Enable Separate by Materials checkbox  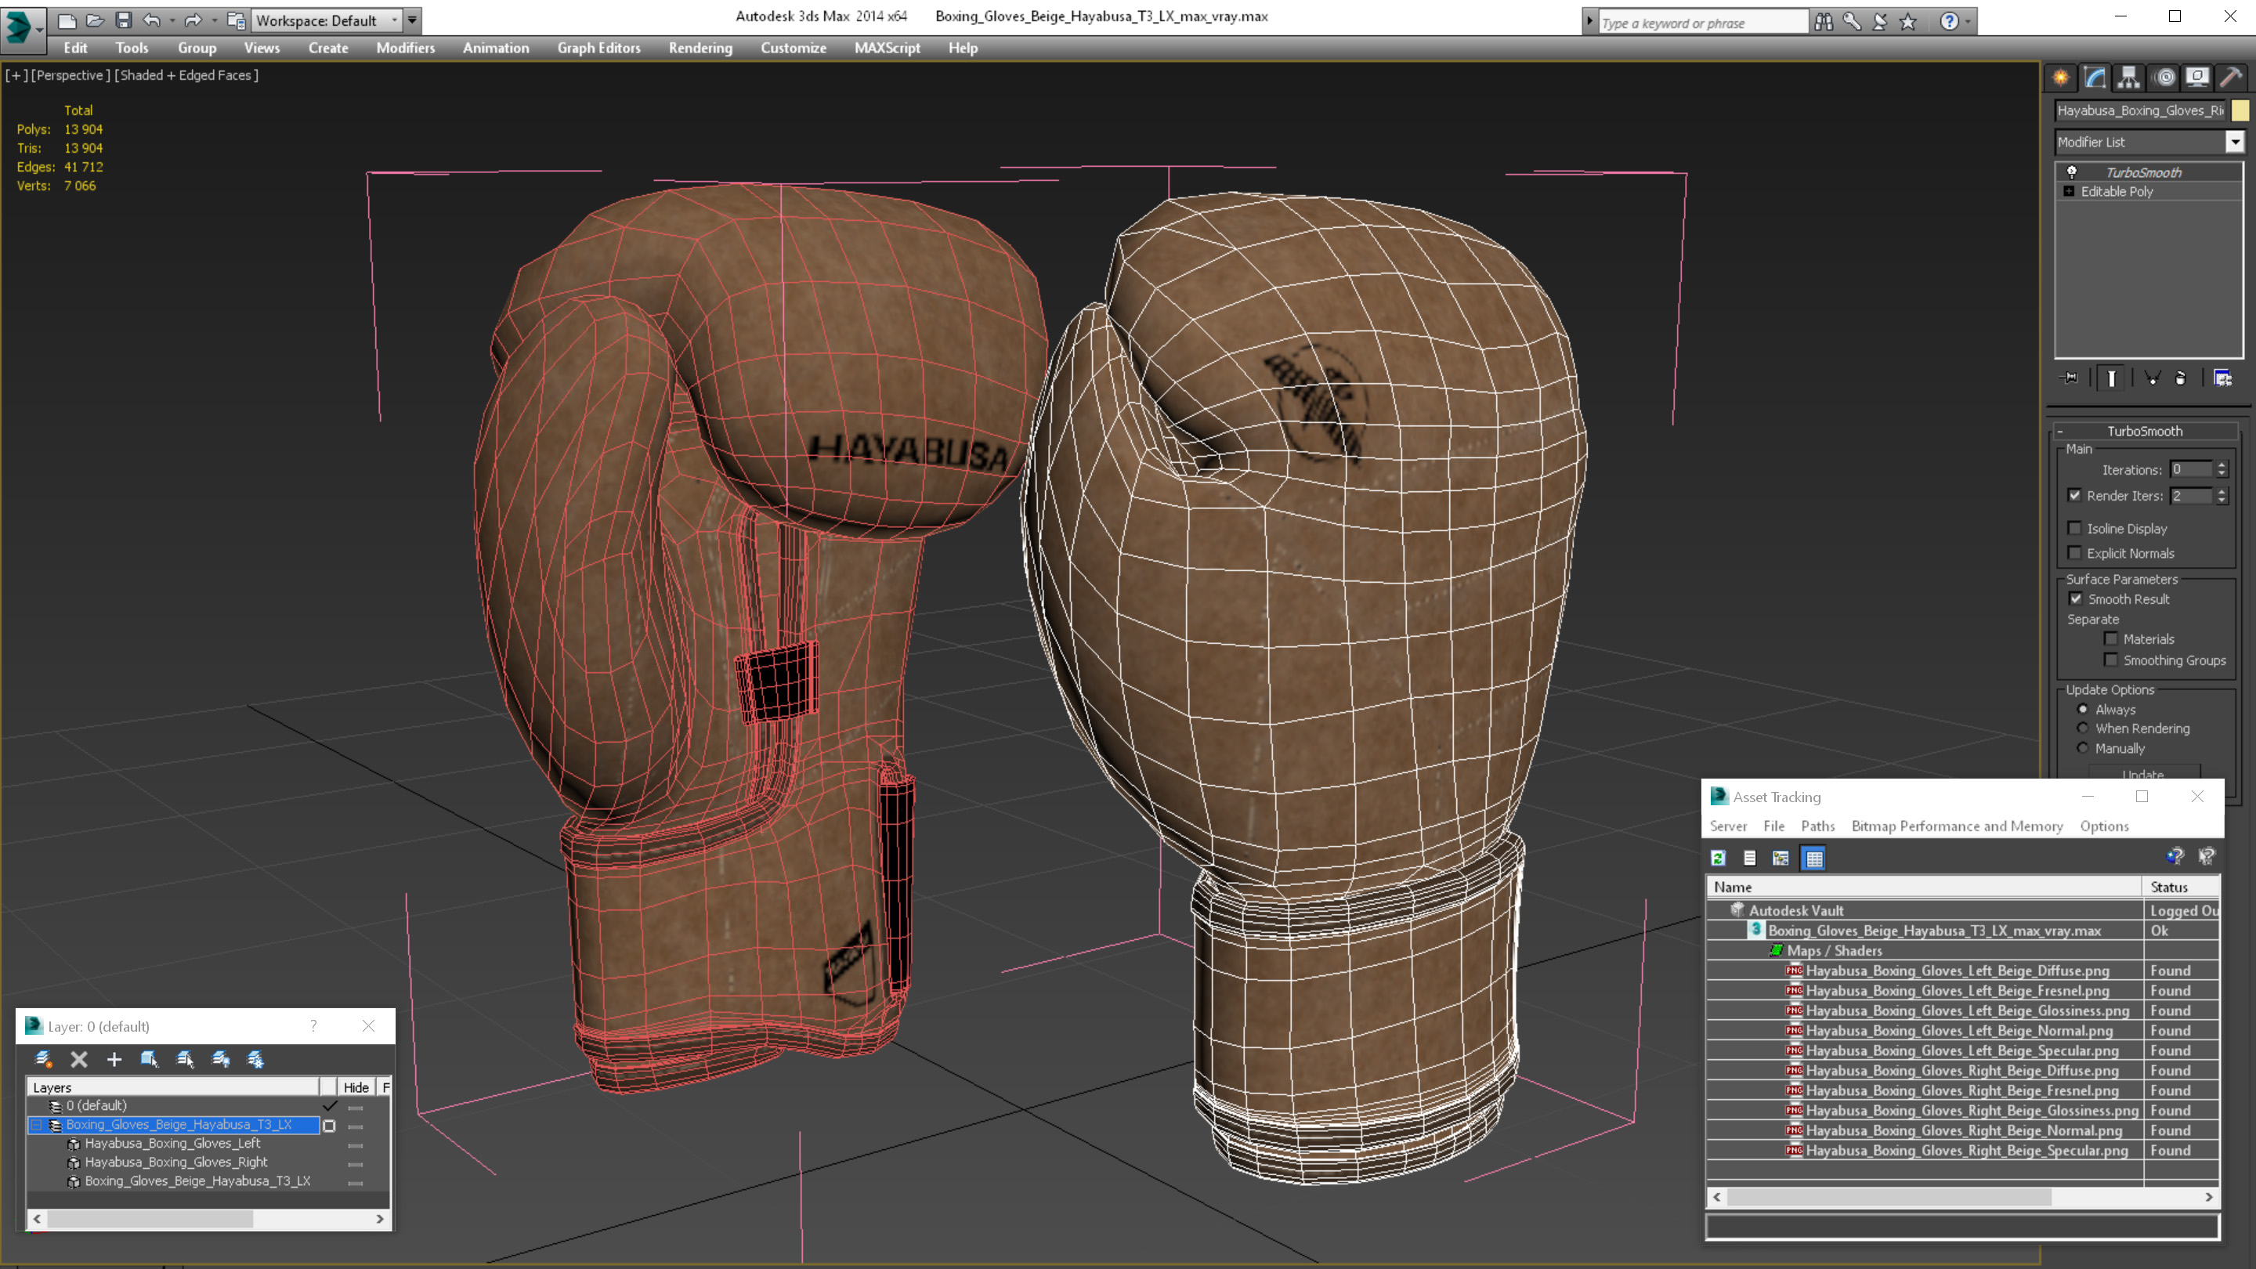[2112, 638]
